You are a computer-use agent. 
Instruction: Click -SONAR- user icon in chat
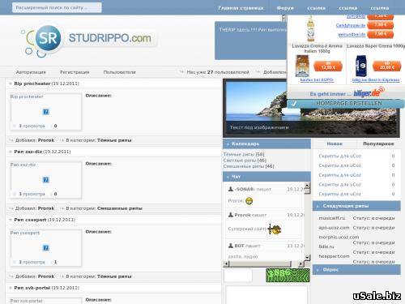[x=231, y=189]
